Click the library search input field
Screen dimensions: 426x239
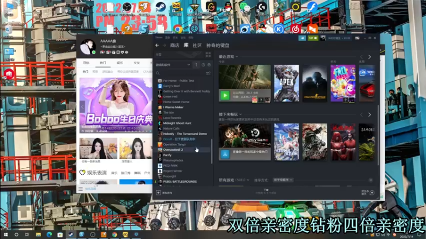(181, 73)
